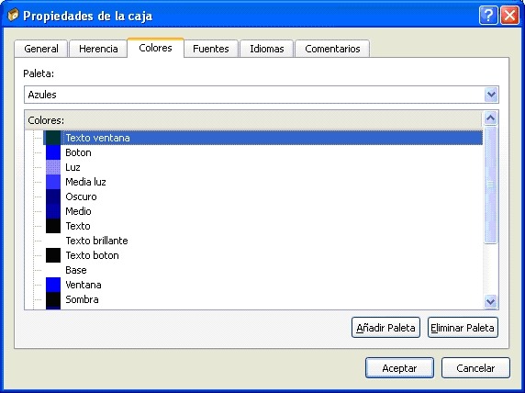The image size is (525, 393).
Task: Click the Texto boton color swatch
Action: pyautogui.click(x=53, y=255)
